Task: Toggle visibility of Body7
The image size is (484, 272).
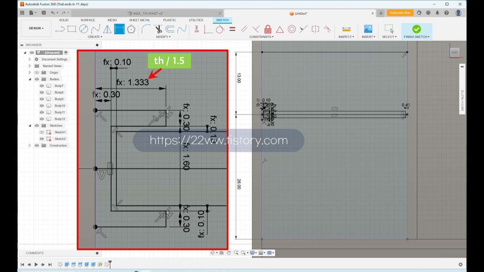Action: (42, 86)
